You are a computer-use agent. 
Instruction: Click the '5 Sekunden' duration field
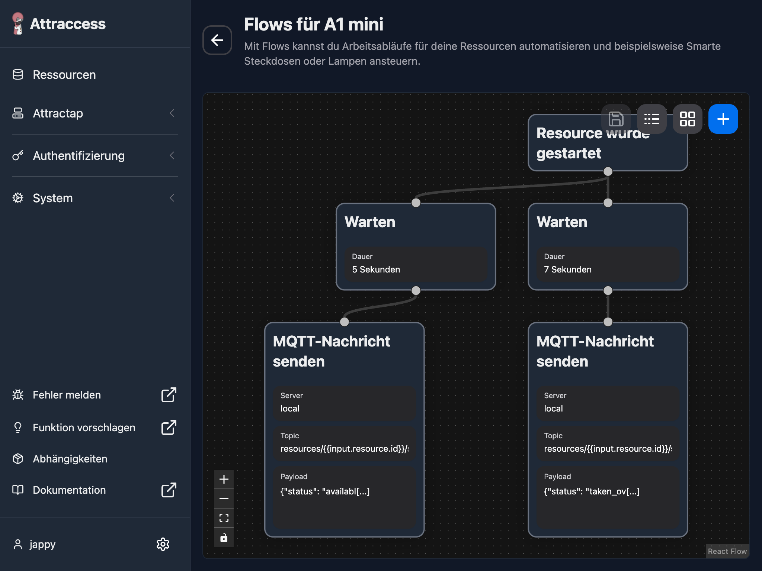pos(416,264)
